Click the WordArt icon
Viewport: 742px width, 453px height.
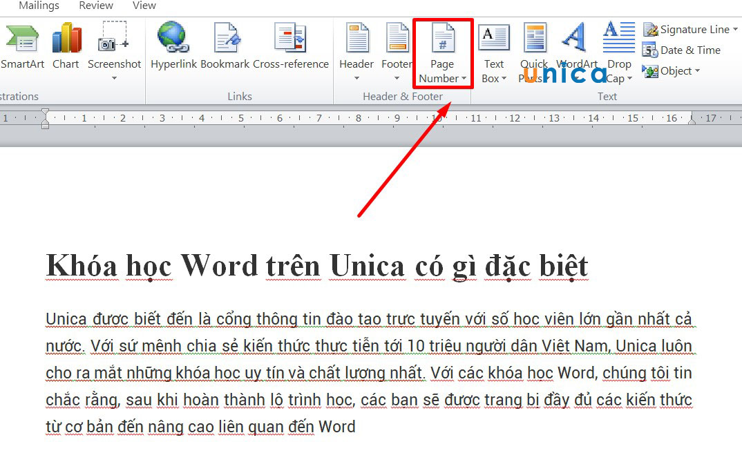(x=575, y=38)
